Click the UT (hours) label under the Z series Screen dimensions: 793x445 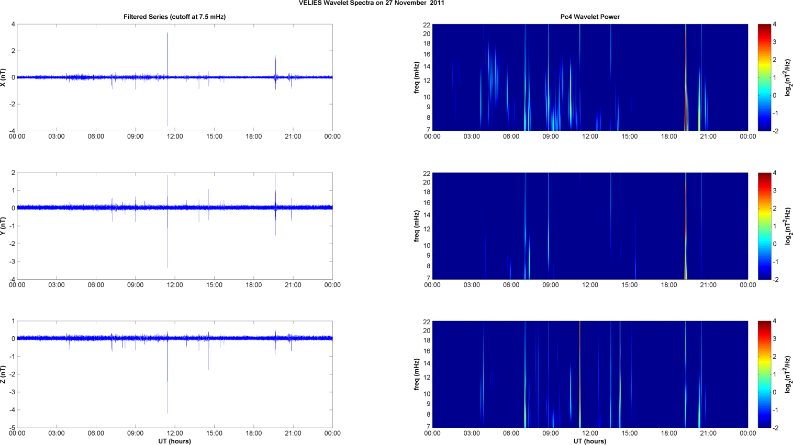click(174, 441)
